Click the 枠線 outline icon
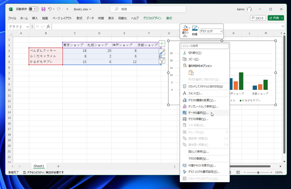 pyautogui.click(x=195, y=28)
